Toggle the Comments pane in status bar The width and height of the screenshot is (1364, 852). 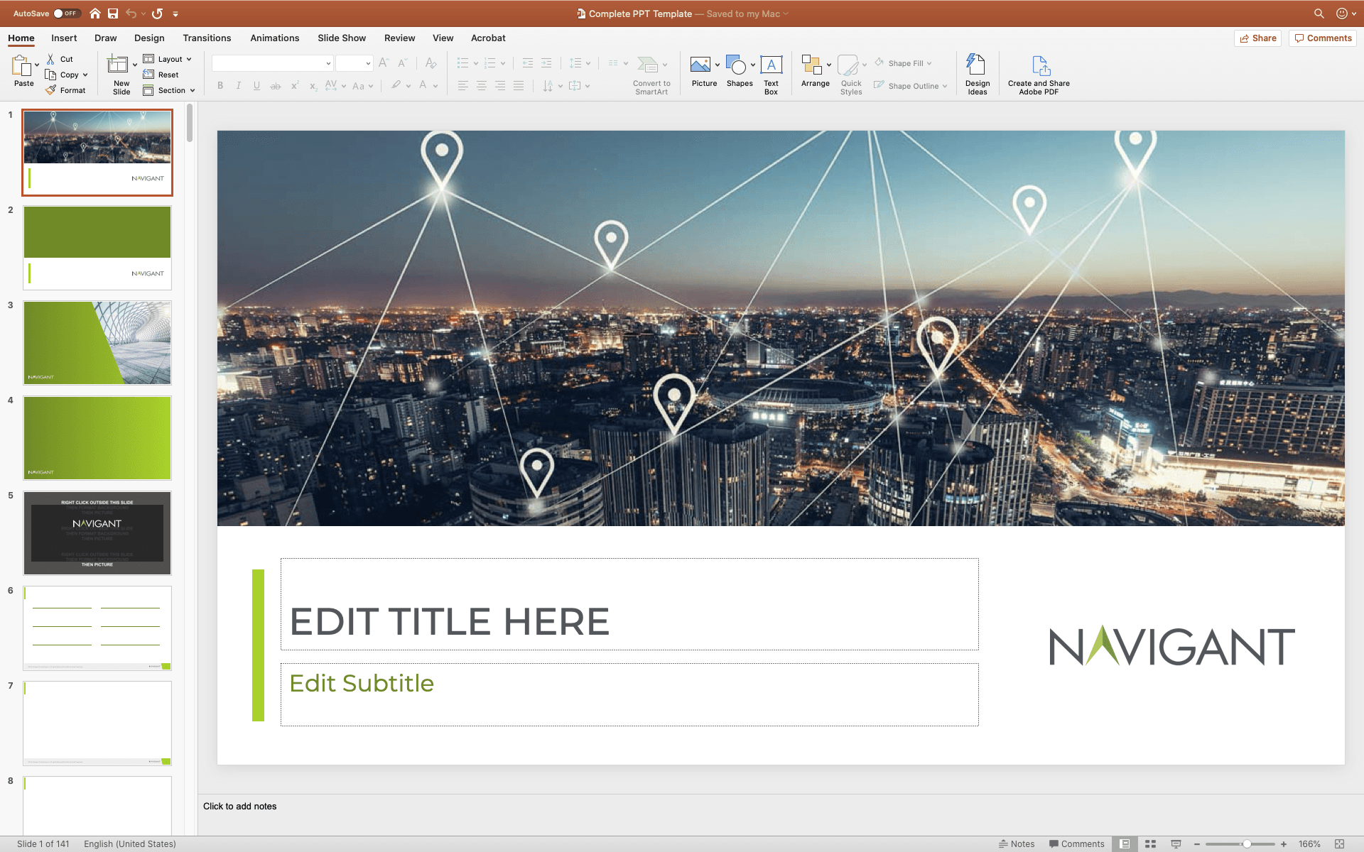tap(1076, 844)
